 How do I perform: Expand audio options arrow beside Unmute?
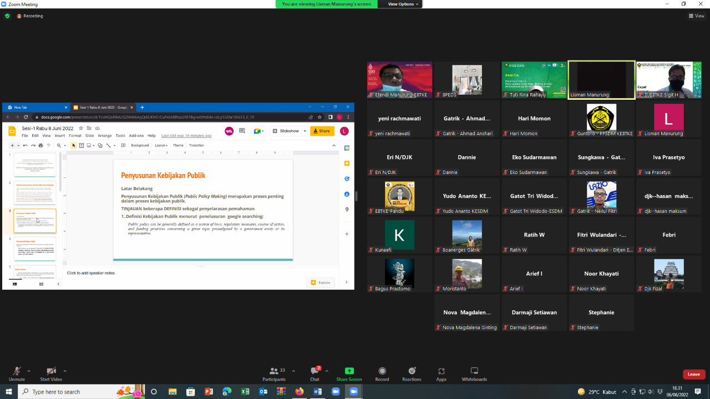point(29,371)
